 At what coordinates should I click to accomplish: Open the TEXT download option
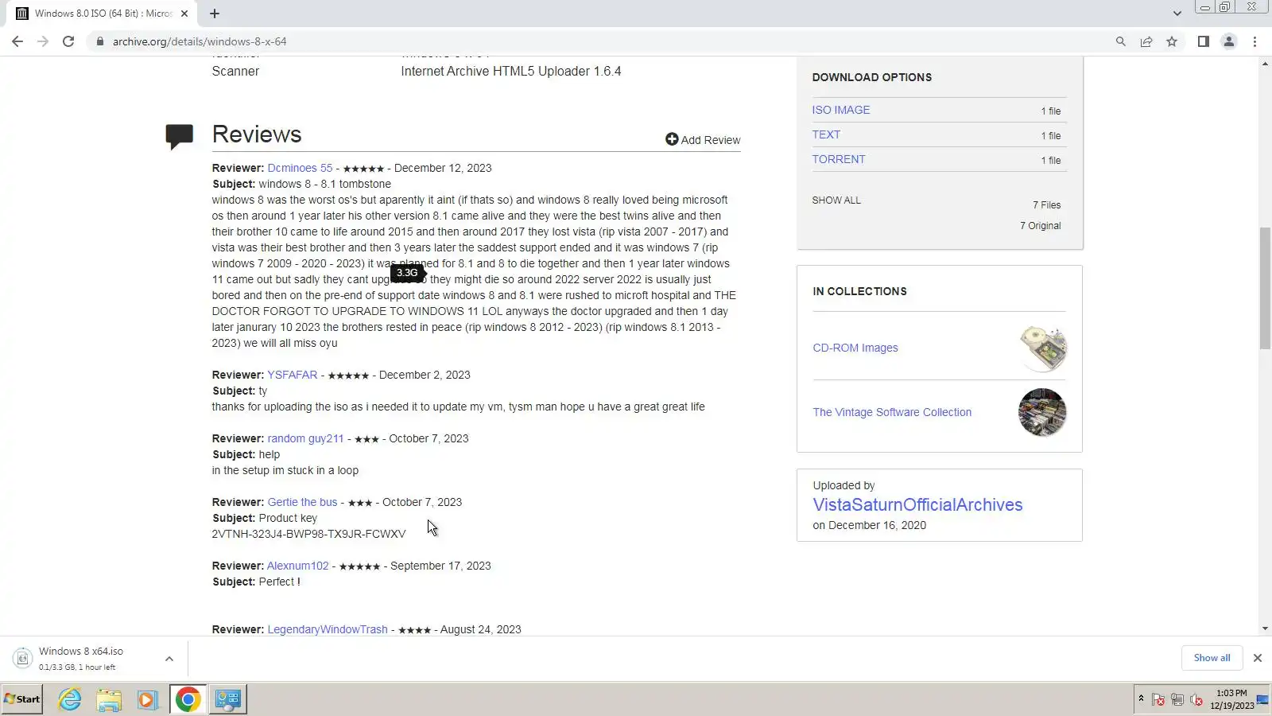826,134
